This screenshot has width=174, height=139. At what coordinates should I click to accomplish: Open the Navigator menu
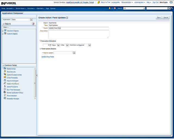tap(11, 8)
